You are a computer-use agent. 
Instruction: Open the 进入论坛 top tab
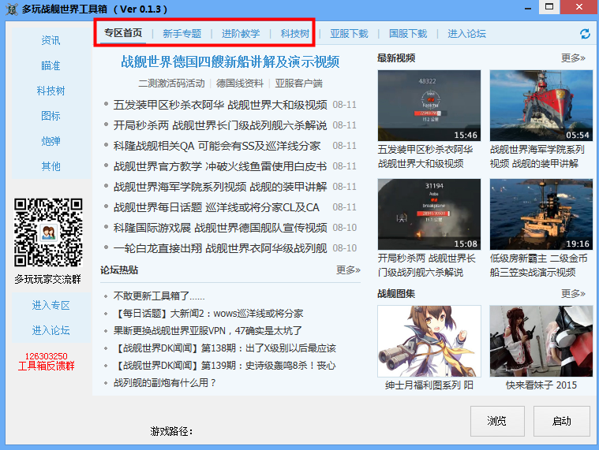coord(467,34)
